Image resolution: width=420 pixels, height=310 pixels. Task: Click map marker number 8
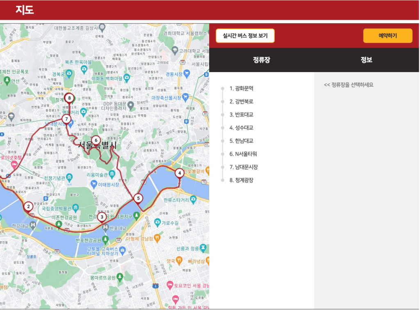[x=69, y=98]
